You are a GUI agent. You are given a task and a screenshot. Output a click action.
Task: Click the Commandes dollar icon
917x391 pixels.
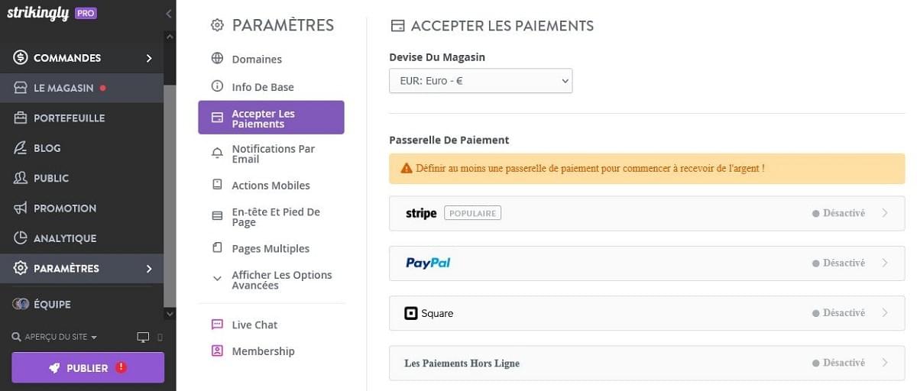21,58
